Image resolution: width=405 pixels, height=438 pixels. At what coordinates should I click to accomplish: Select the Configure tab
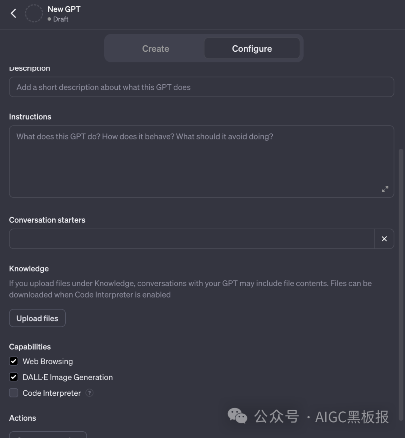coord(252,48)
